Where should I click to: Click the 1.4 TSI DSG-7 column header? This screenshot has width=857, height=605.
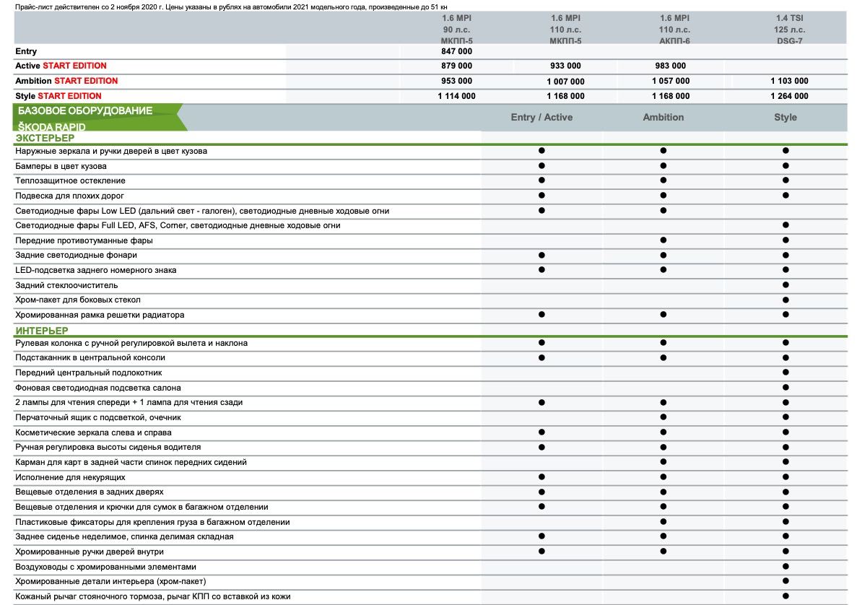pyautogui.click(x=789, y=30)
